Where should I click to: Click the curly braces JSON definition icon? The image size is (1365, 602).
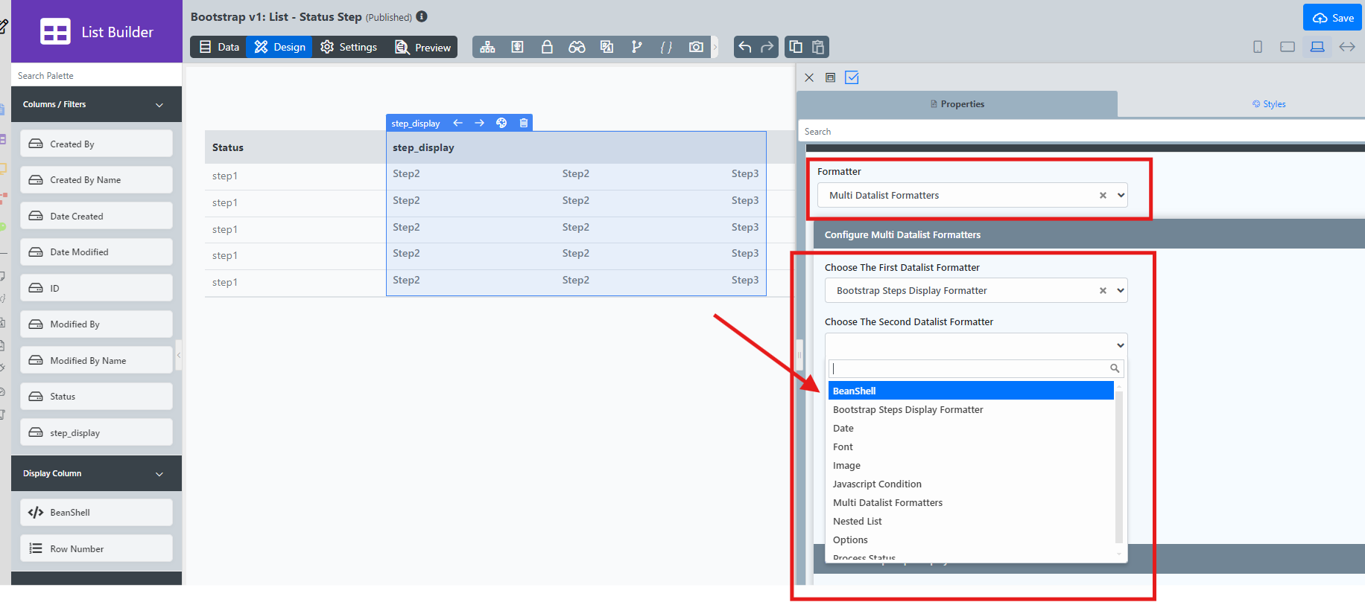click(666, 47)
